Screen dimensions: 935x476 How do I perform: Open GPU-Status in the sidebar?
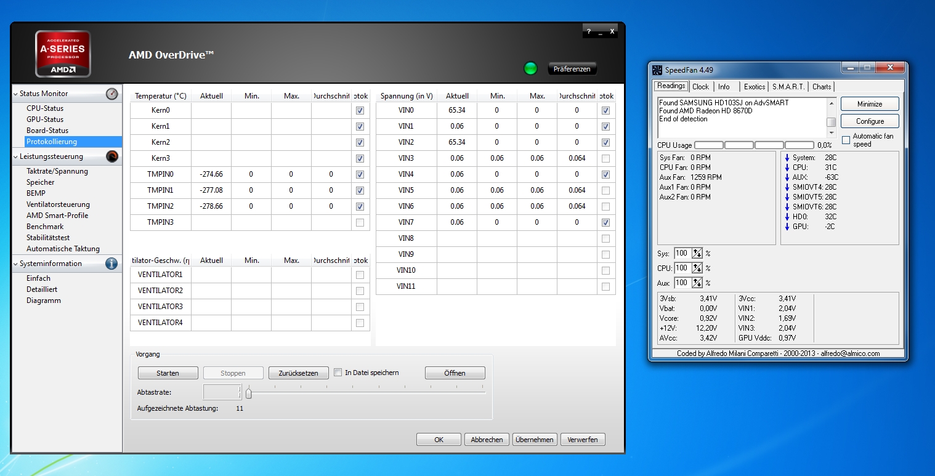(45, 119)
